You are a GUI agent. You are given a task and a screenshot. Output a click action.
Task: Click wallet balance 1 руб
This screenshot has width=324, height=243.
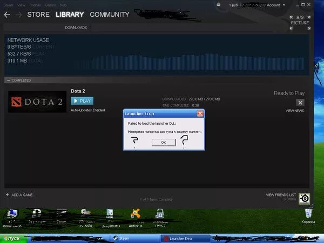click(x=233, y=5)
